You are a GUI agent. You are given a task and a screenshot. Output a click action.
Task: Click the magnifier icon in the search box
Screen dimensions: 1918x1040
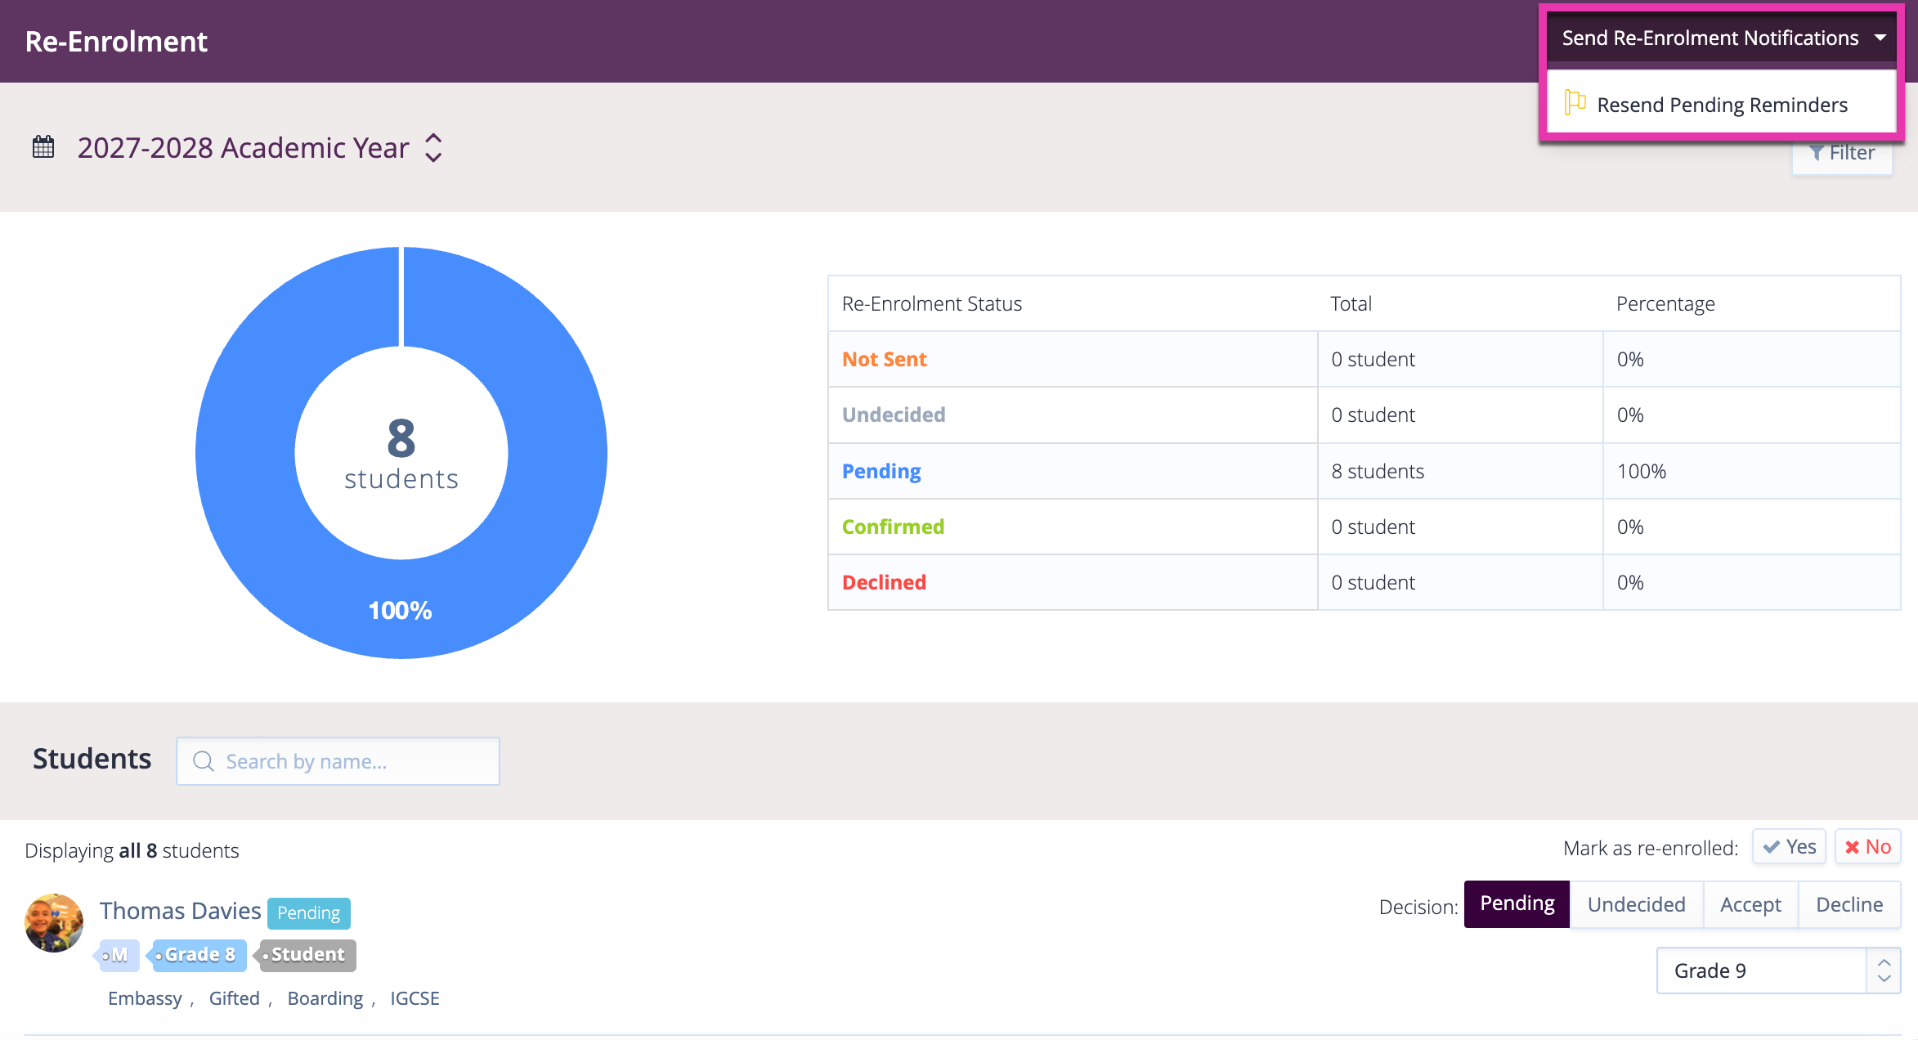click(204, 761)
